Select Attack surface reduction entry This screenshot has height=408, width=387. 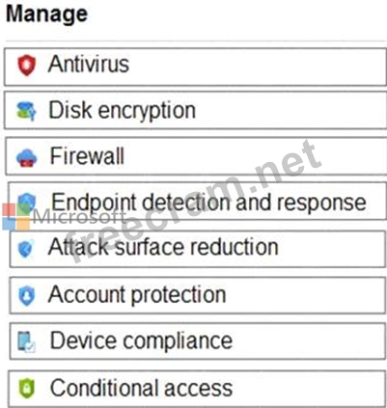coord(163,247)
